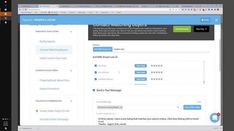This screenshot has width=234, height=131.
Task: Click star rating for Eric Peak
Action: [156, 65]
